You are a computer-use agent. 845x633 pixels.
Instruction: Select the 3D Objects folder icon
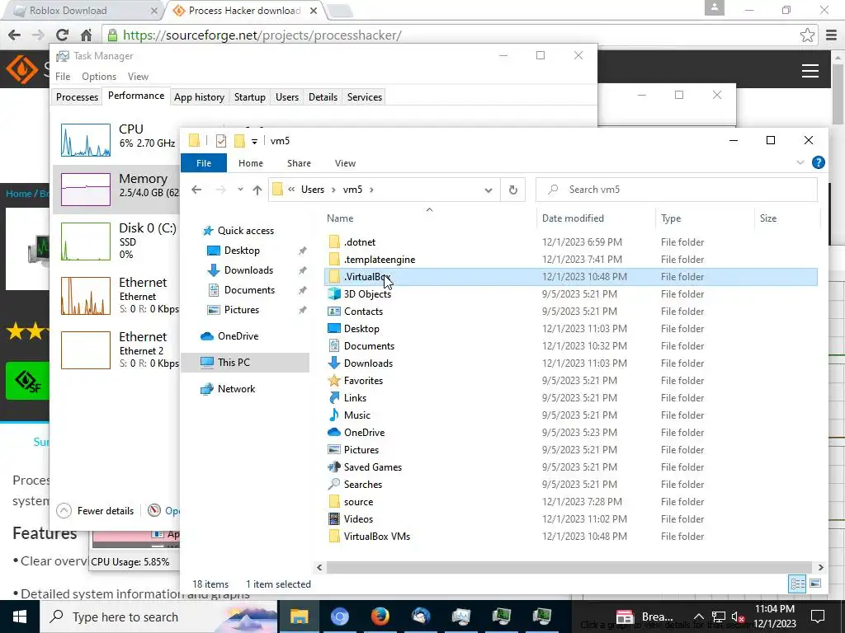[x=334, y=294]
